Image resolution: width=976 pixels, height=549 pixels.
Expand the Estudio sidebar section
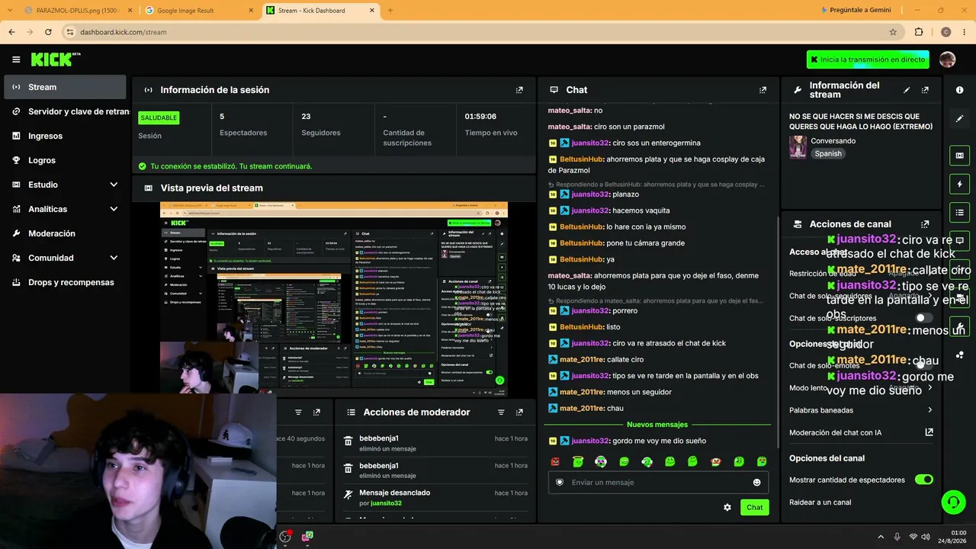click(x=65, y=185)
